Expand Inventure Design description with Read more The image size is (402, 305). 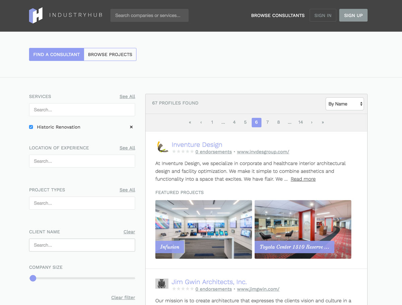(x=303, y=179)
